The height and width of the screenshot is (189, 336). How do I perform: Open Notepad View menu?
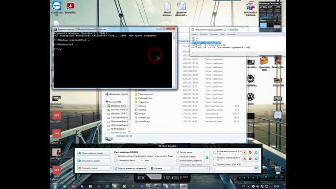223,34
